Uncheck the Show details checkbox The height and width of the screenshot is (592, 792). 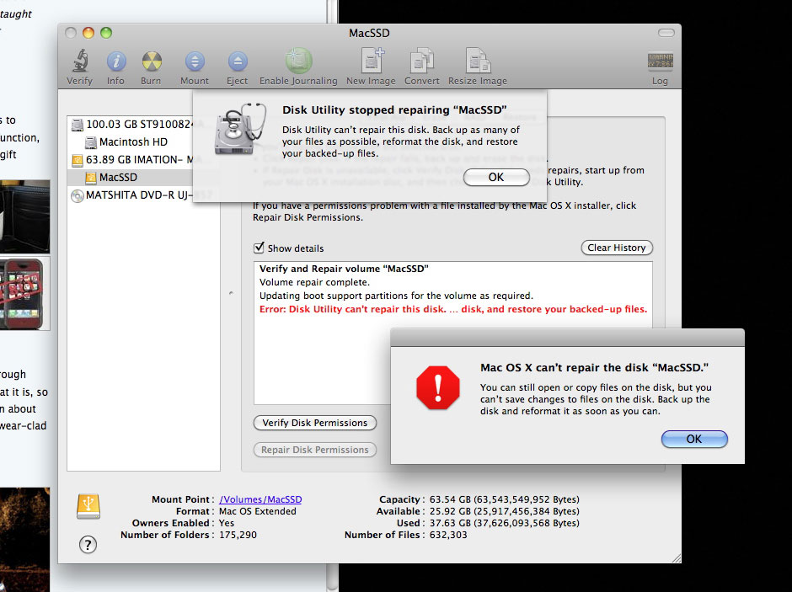259,248
